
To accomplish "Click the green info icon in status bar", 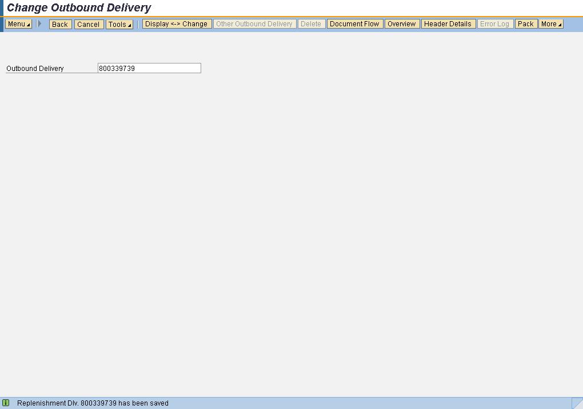I will [x=6, y=403].
